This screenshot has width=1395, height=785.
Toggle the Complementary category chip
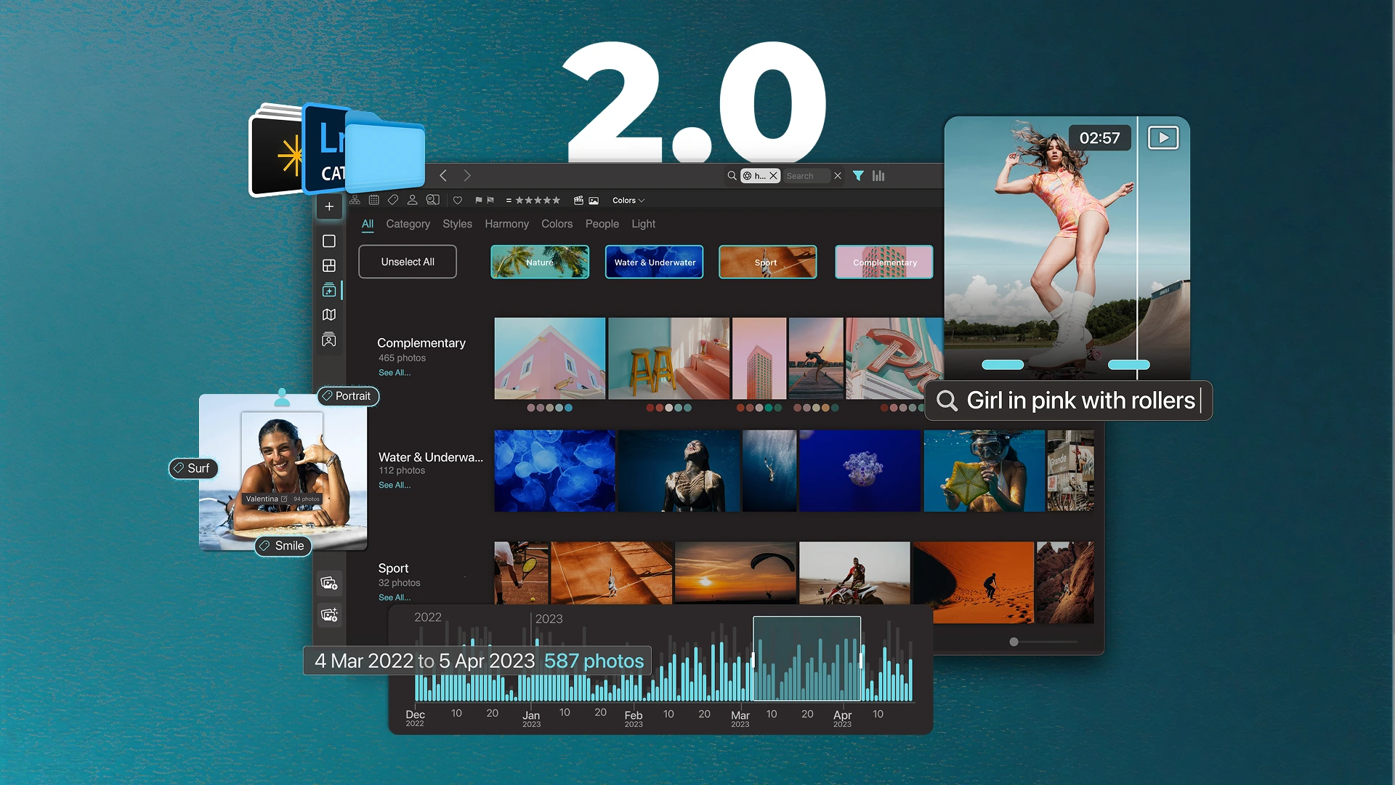(x=883, y=262)
